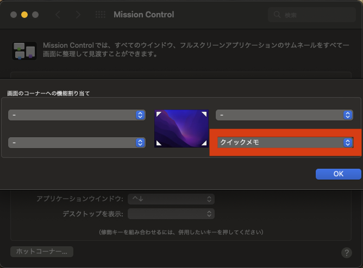This screenshot has height=268, width=363.
Task: Open the help question mark button
Action: point(347,252)
